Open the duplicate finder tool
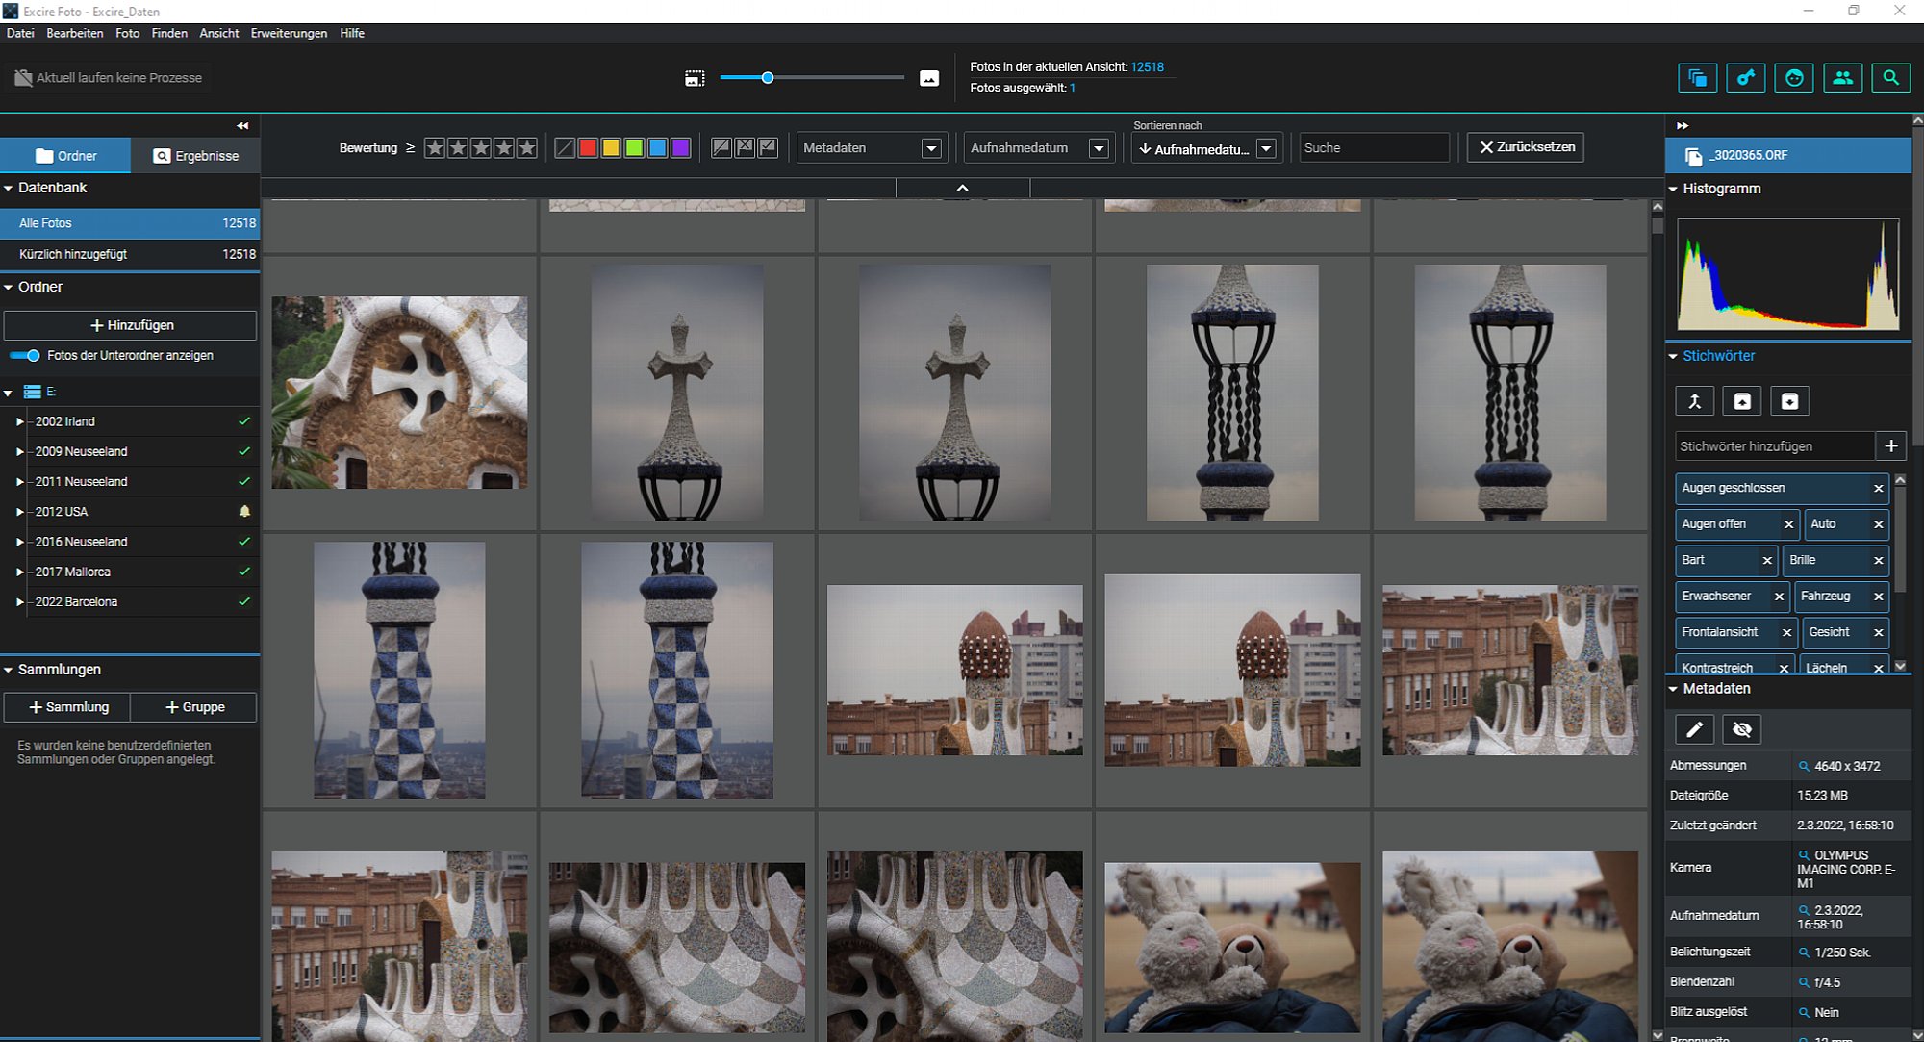This screenshot has width=1924, height=1042. coord(1698,78)
